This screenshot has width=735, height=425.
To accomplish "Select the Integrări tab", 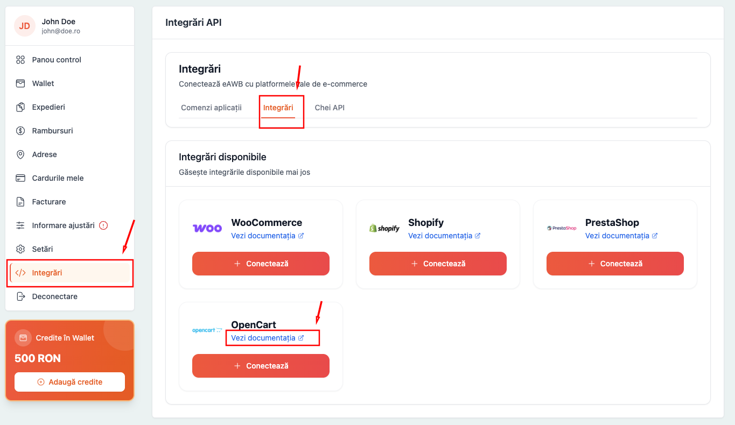I will point(278,108).
